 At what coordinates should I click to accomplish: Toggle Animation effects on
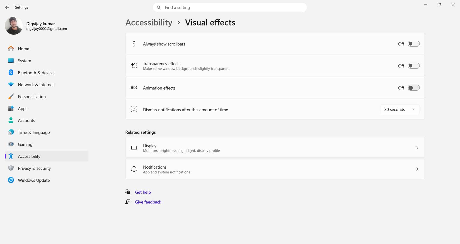[x=413, y=88]
